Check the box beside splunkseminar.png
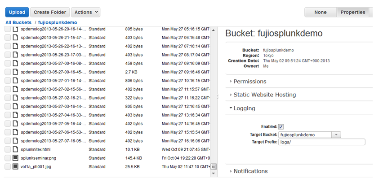Viewport: 374px width, 178px height. [8, 158]
